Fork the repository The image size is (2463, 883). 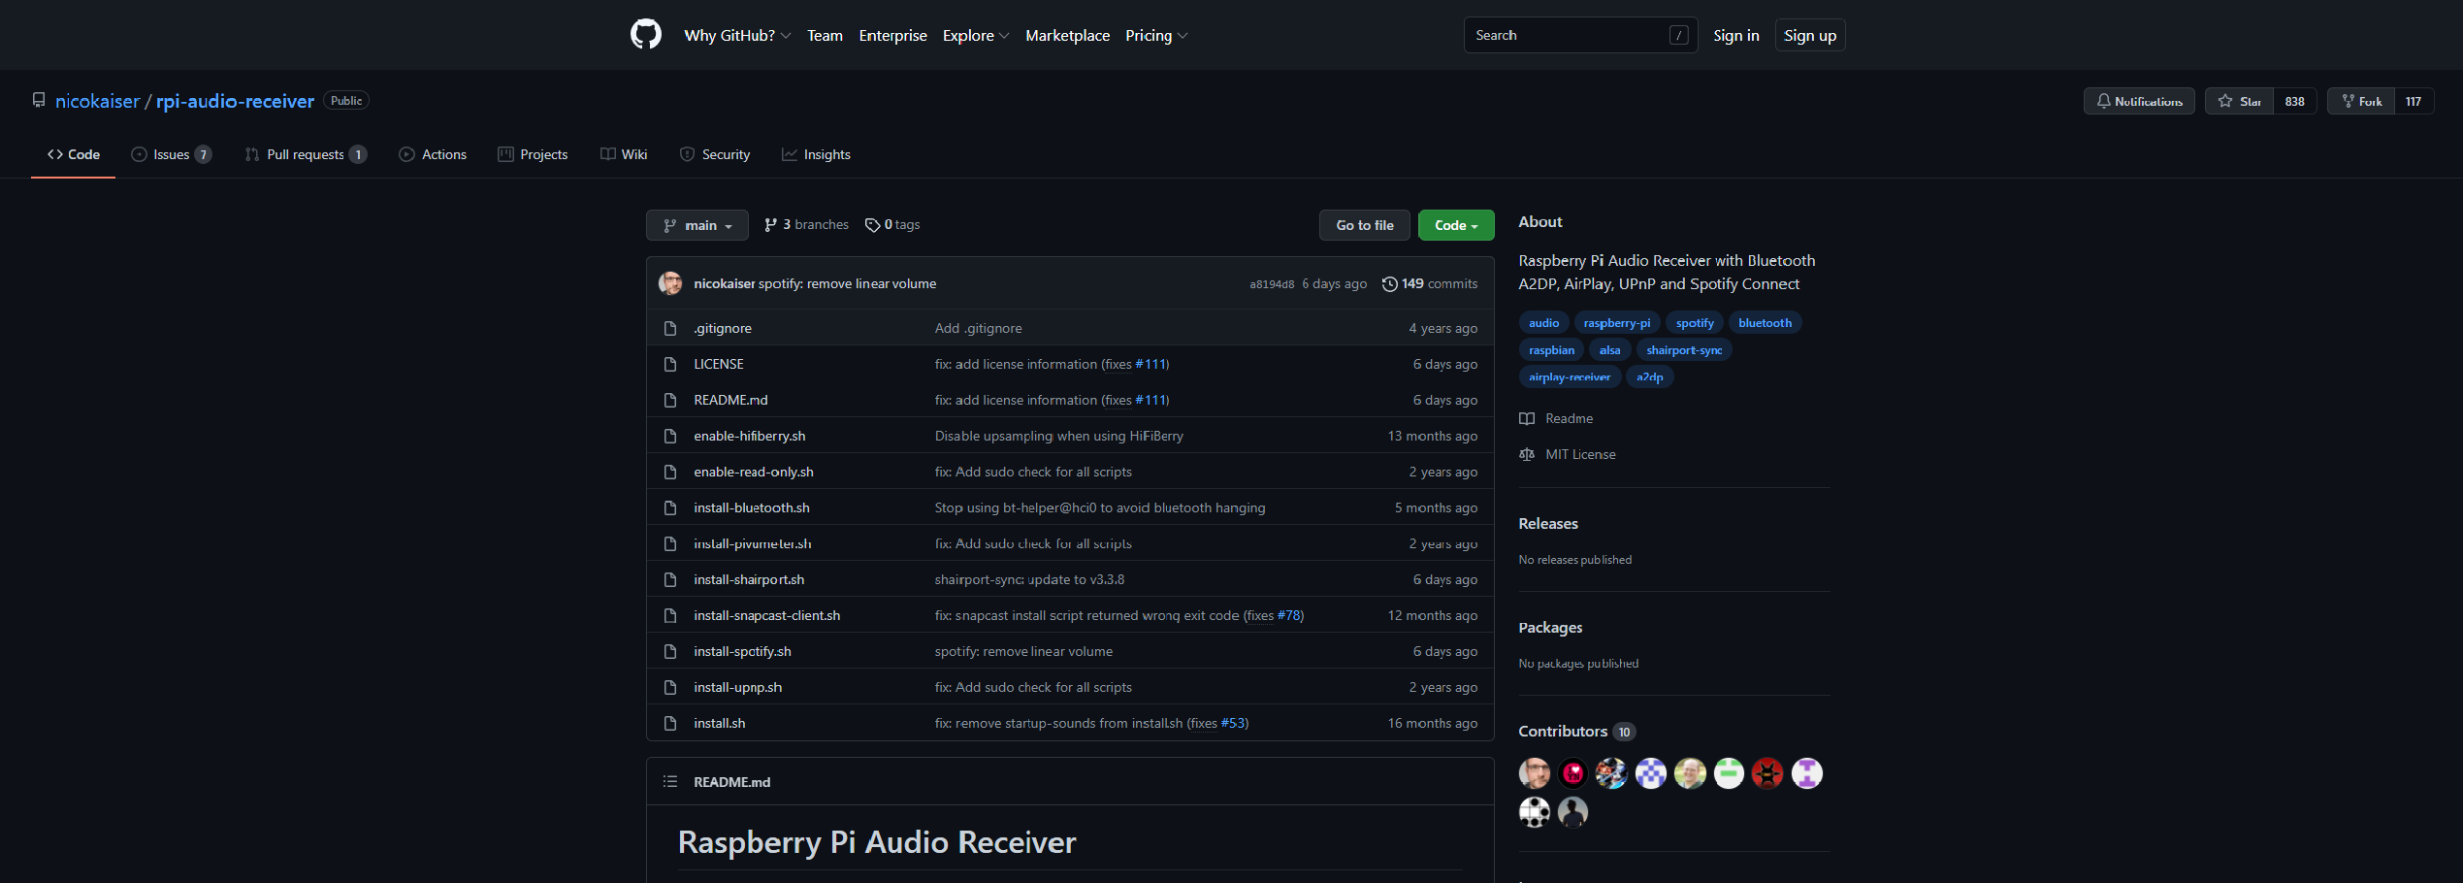(x=2361, y=101)
